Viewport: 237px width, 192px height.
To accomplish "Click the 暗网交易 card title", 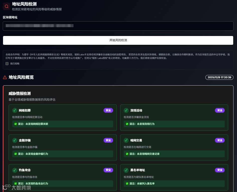I will point(136,140).
